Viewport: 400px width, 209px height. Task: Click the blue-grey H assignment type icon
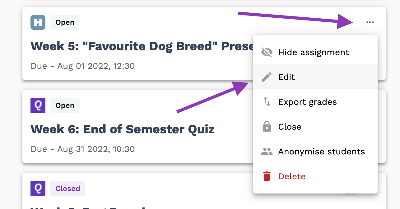click(38, 22)
